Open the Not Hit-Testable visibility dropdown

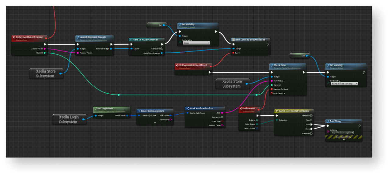[x=344, y=84]
